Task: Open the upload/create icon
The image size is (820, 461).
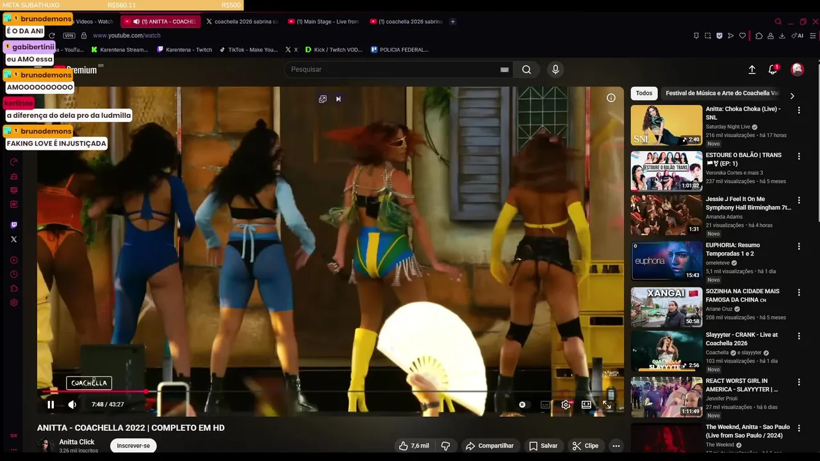Action: click(x=752, y=69)
